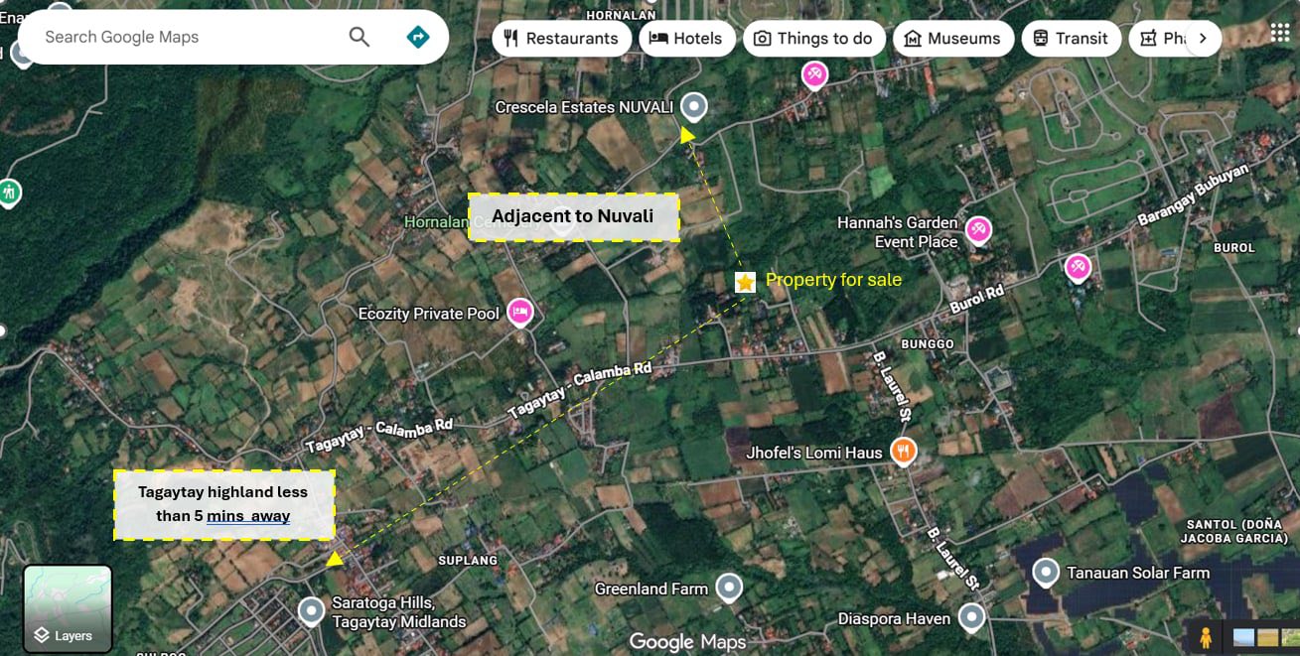
Task: Open the Layers map type switcher
Action: pyautogui.click(x=68, y=608)
